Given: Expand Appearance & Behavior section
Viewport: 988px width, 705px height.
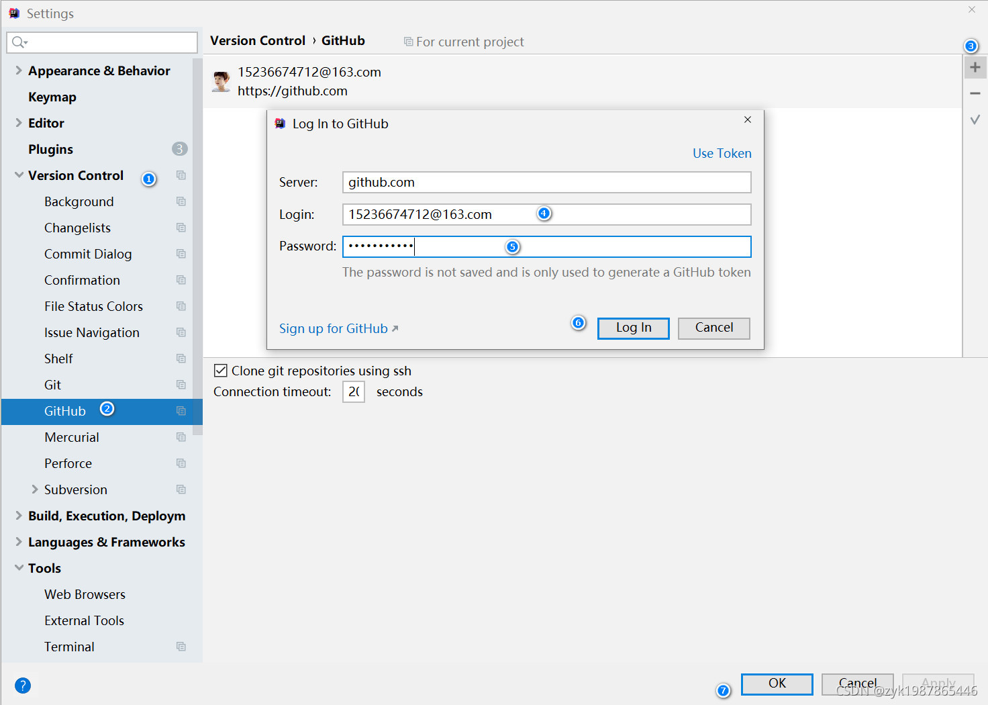Looking at the screenshot, I should pyautogui.click(x=19, y=70).
